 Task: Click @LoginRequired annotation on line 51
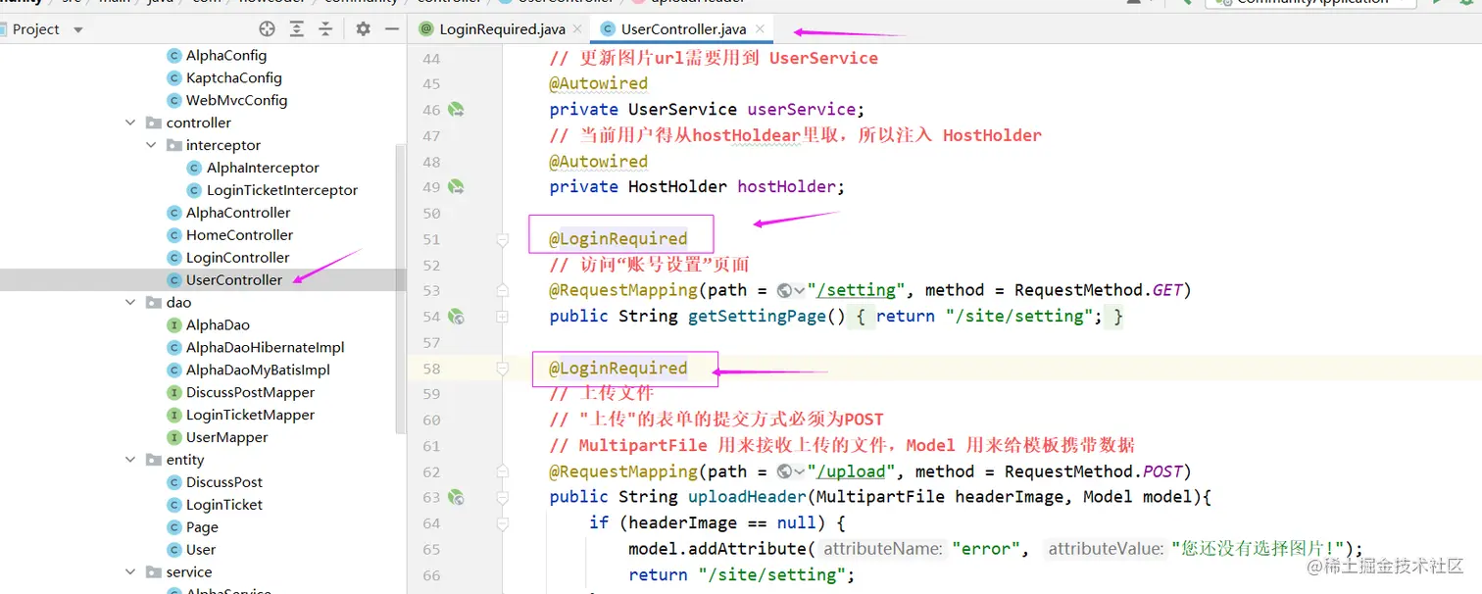[618, 239]
